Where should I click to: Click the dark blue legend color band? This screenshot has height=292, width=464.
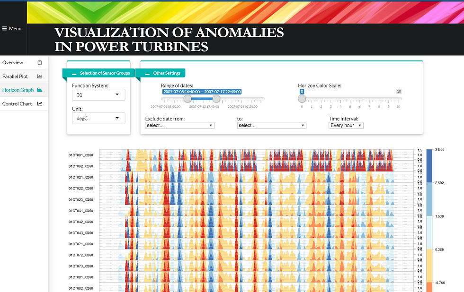429,166
